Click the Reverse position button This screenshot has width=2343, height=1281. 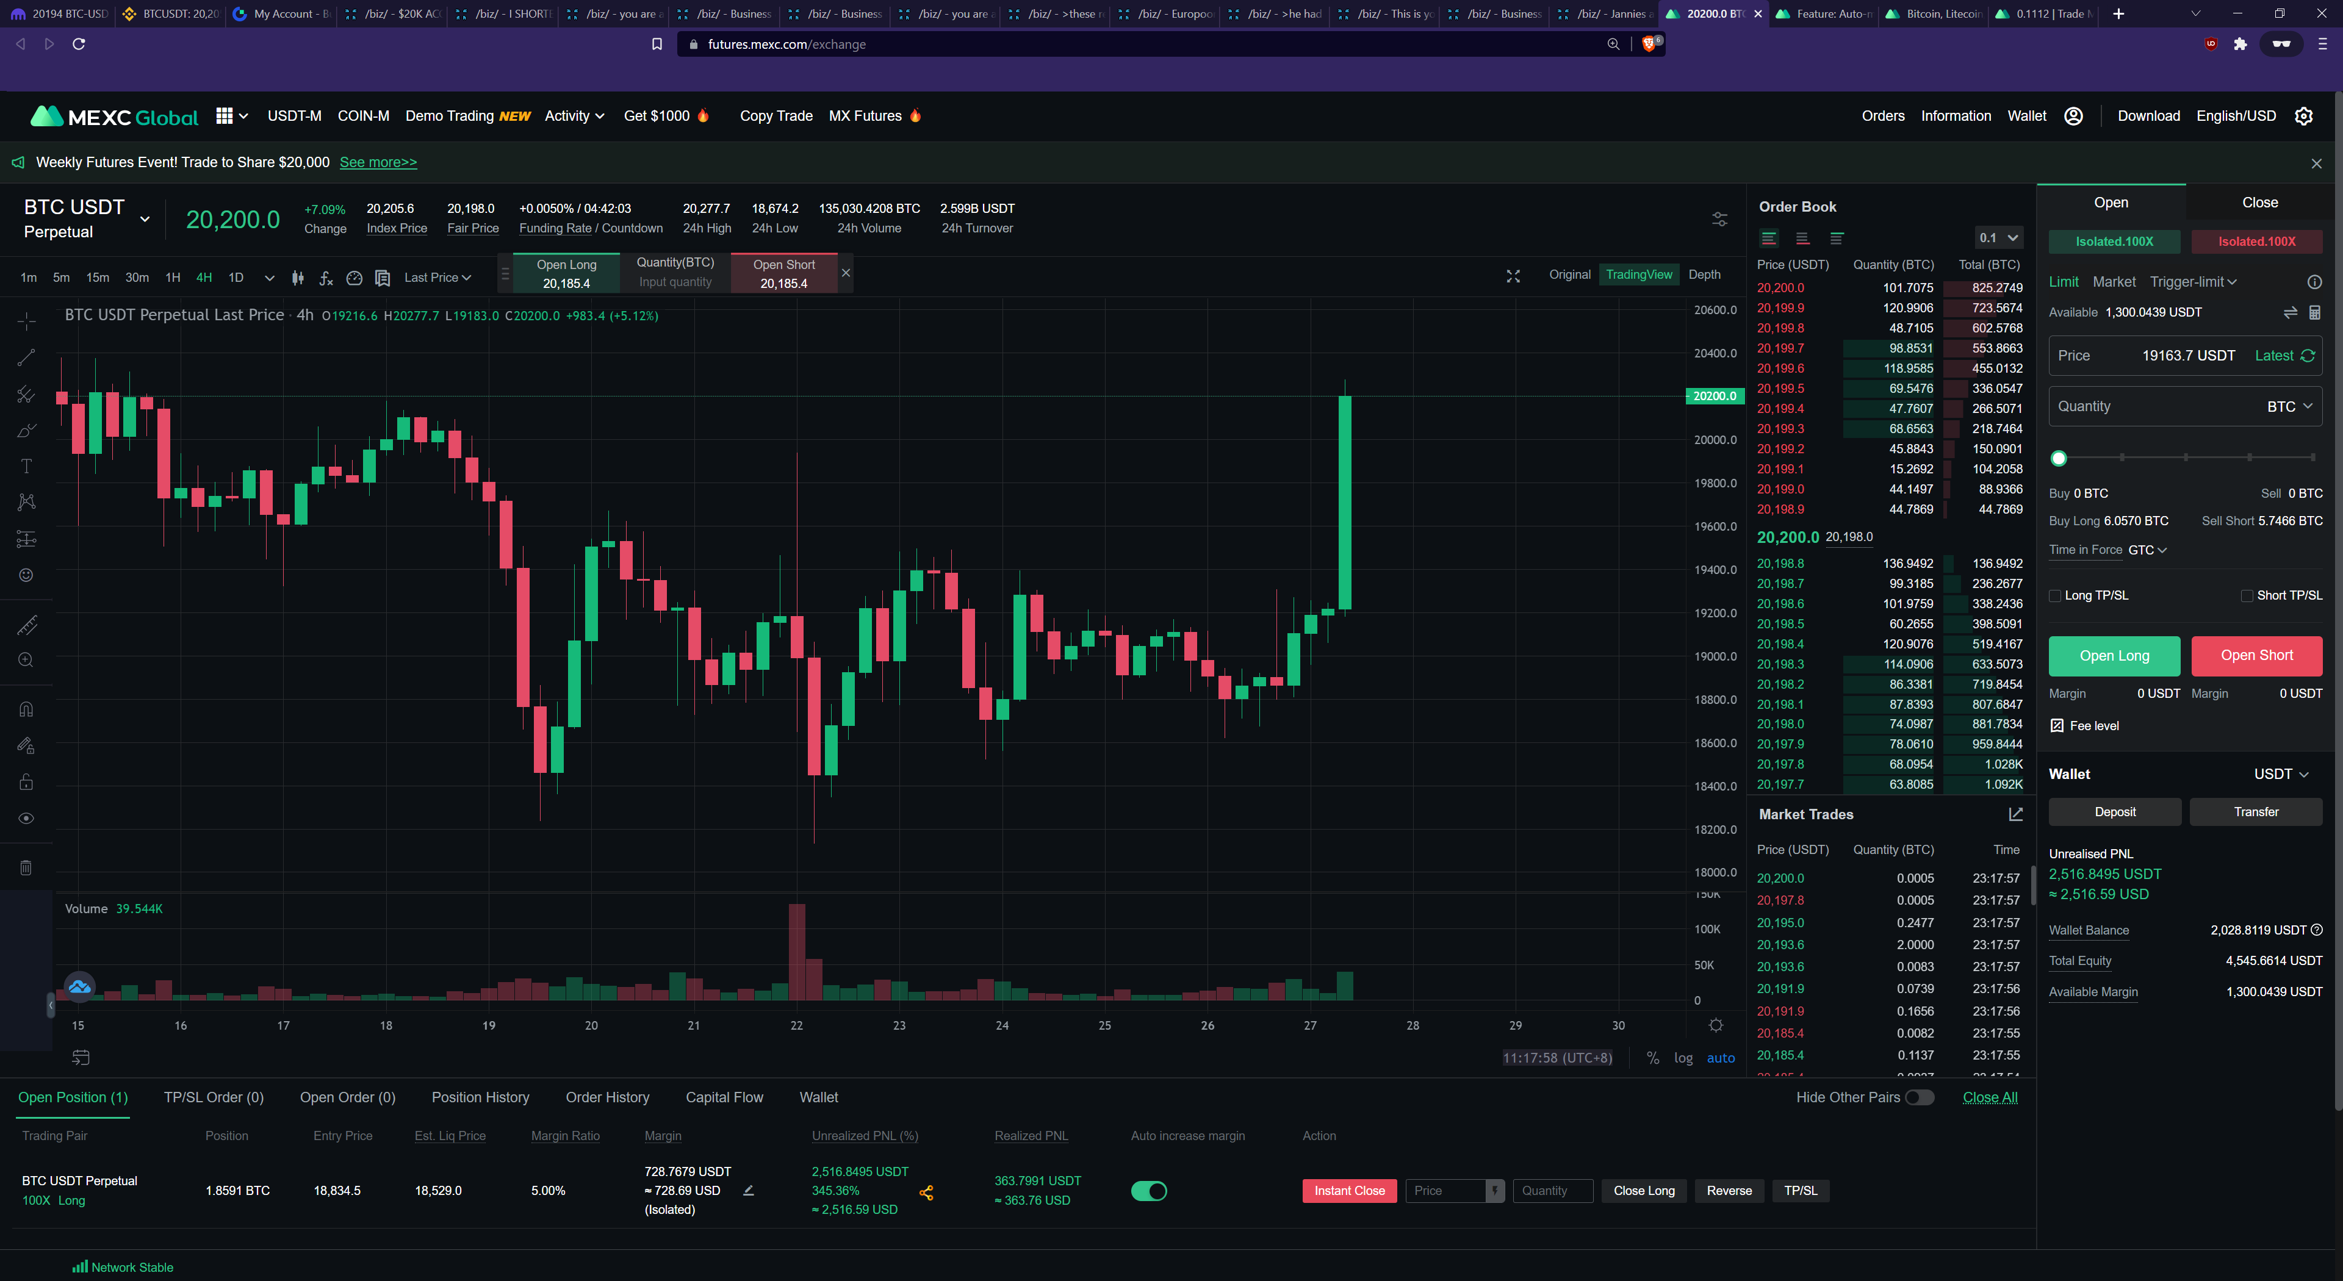pos(1728,1191)
